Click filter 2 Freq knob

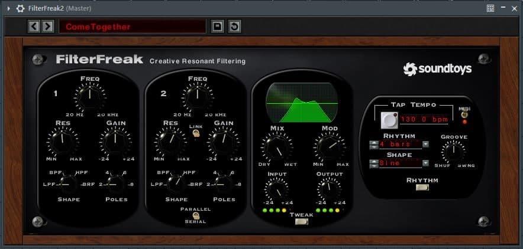197,96
